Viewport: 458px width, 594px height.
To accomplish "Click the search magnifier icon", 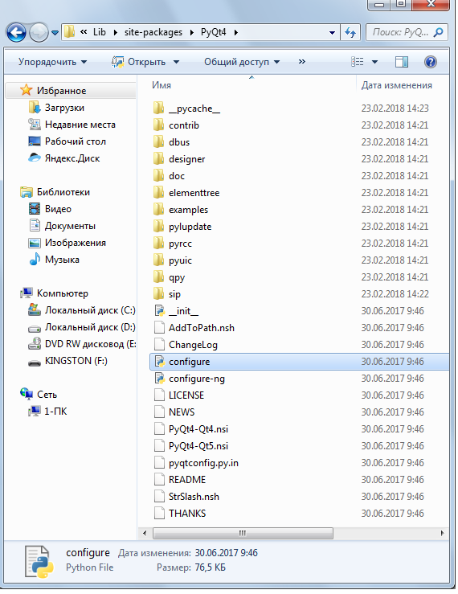I will [438, 32].
